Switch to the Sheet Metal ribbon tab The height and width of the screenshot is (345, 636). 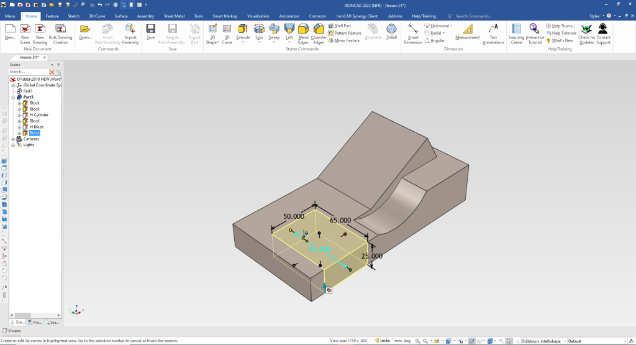pos(174,16)
